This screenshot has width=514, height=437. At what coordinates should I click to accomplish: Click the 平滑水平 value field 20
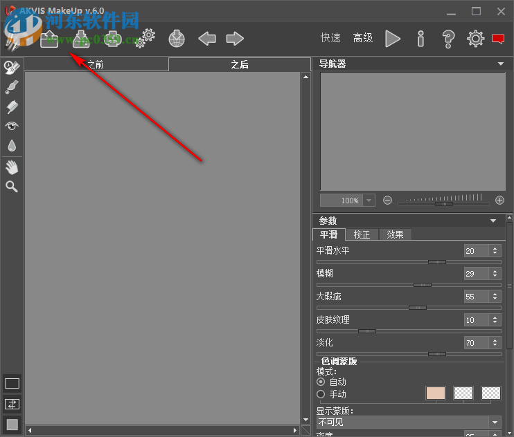coord(477,251)
